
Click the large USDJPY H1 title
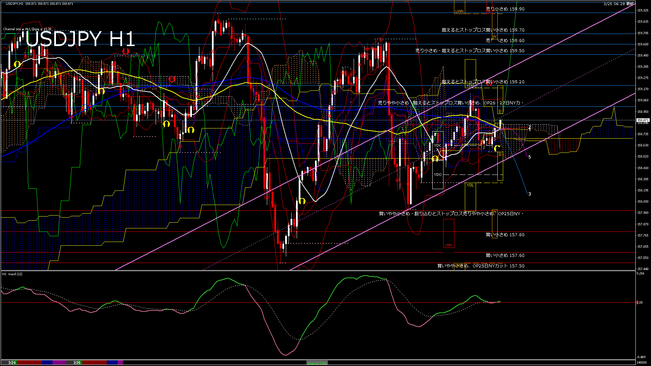80,39
